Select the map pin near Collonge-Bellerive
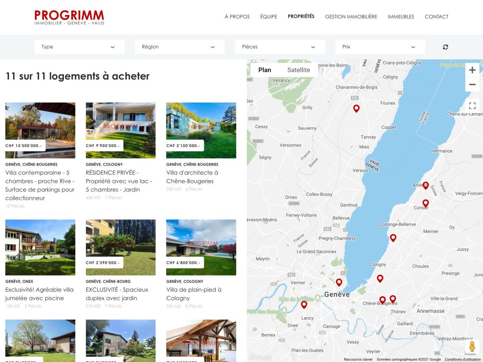The height and width of the screenshot is (362, 483). click(x=393, y=238)
